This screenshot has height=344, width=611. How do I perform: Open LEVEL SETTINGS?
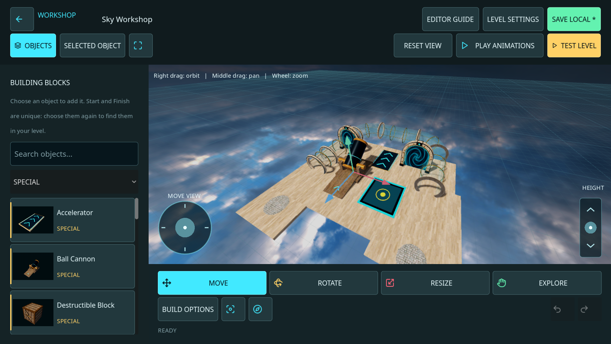pos(513,19)
